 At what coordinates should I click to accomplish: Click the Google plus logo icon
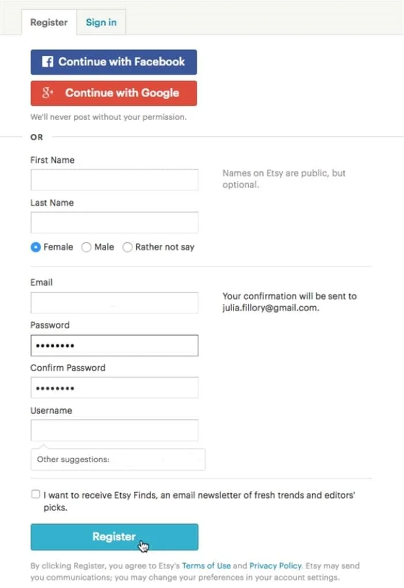click(x=47, y=92)
